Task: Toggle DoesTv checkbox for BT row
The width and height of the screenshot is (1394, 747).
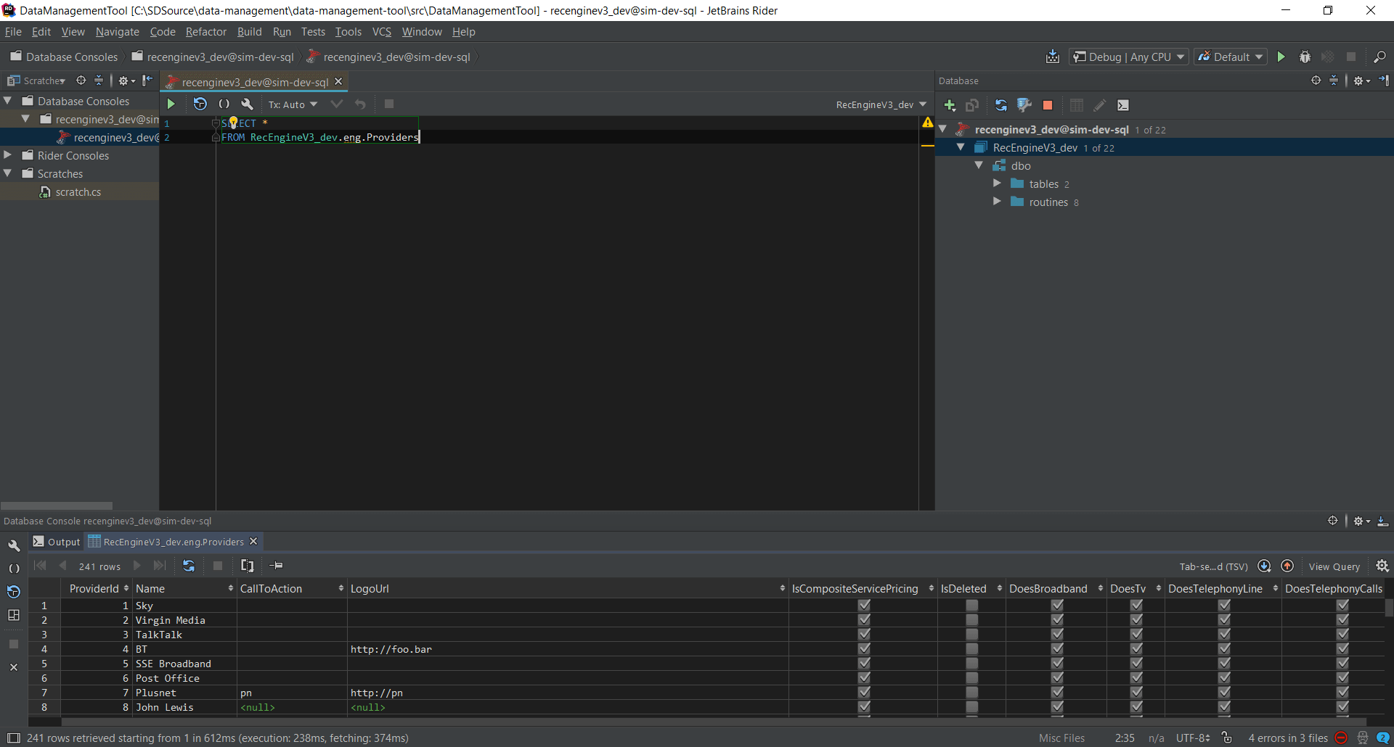Action: coord(1136,648)
